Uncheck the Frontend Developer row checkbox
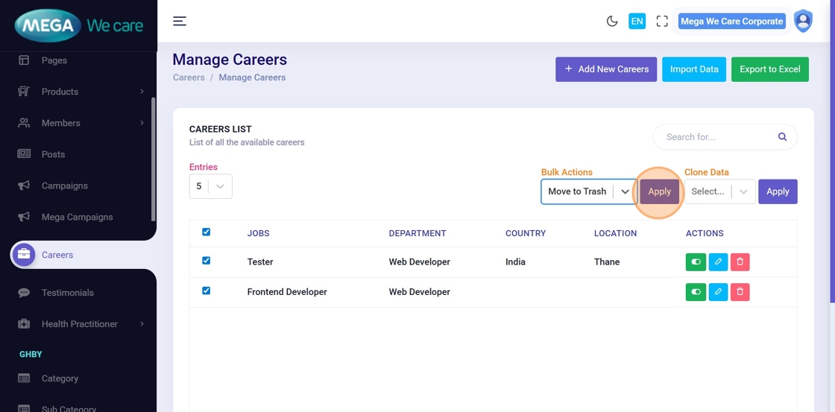 pos(207,291)
